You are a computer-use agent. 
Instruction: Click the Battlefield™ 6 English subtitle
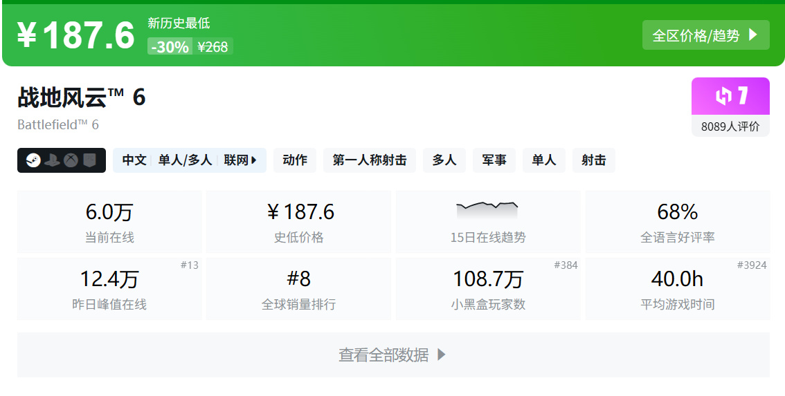click(x=58, y=124)
